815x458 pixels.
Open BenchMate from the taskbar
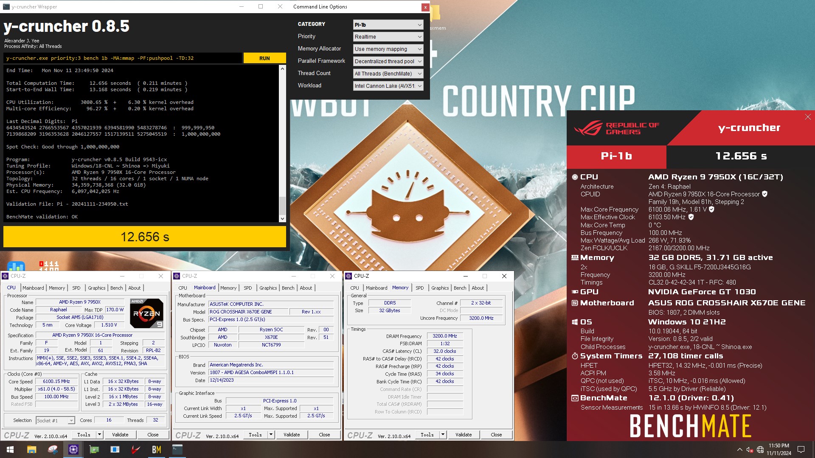point(157,450)
